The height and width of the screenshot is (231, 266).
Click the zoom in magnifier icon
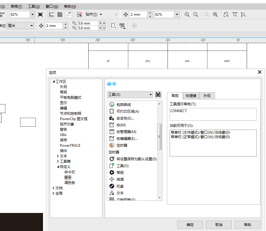coord(187,14)
